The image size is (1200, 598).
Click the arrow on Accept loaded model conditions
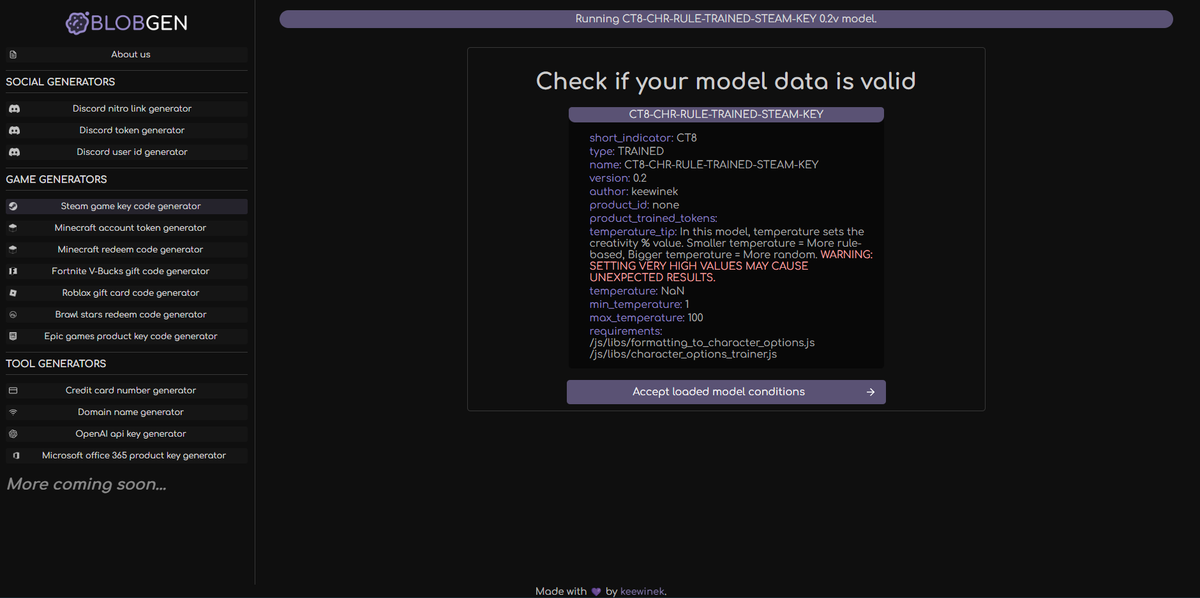point(870,392)
